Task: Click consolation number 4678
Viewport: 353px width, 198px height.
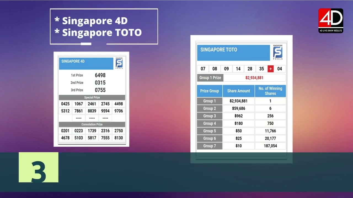Action: (65, 138)
